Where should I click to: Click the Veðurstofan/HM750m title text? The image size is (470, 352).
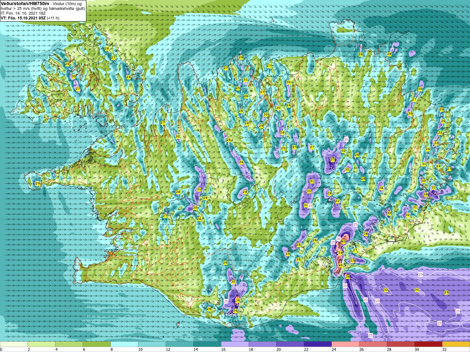pyautogui.click(x=25, y=3)
